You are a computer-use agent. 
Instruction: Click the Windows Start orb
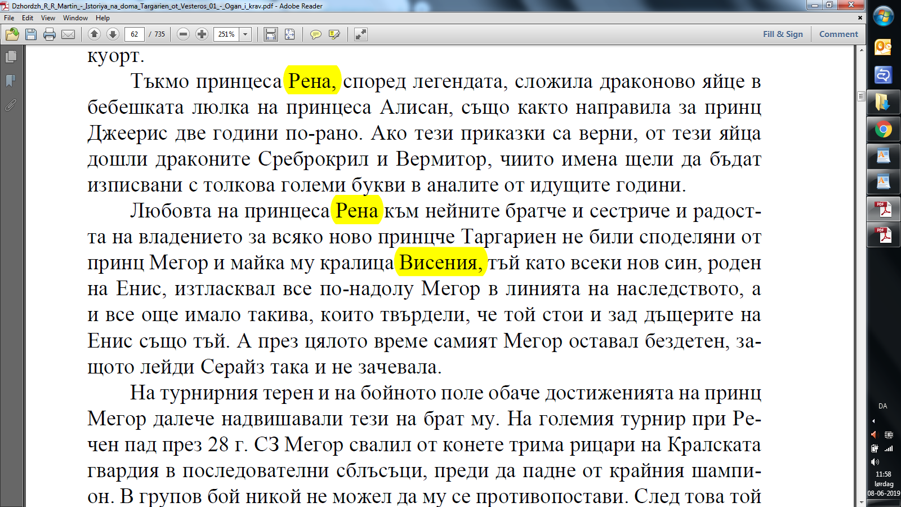tap(883, 16)
